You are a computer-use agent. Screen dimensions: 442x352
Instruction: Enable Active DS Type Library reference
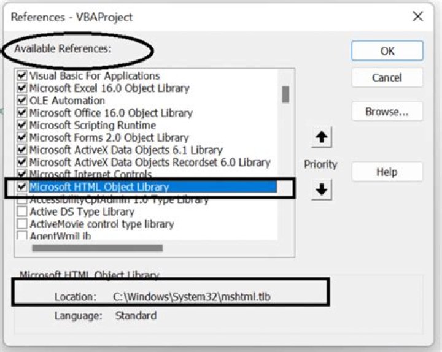tap(22, 212)
